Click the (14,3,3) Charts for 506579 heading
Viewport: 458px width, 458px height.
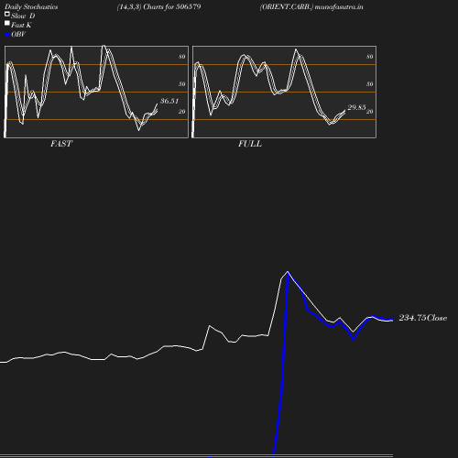click(158, 6)
